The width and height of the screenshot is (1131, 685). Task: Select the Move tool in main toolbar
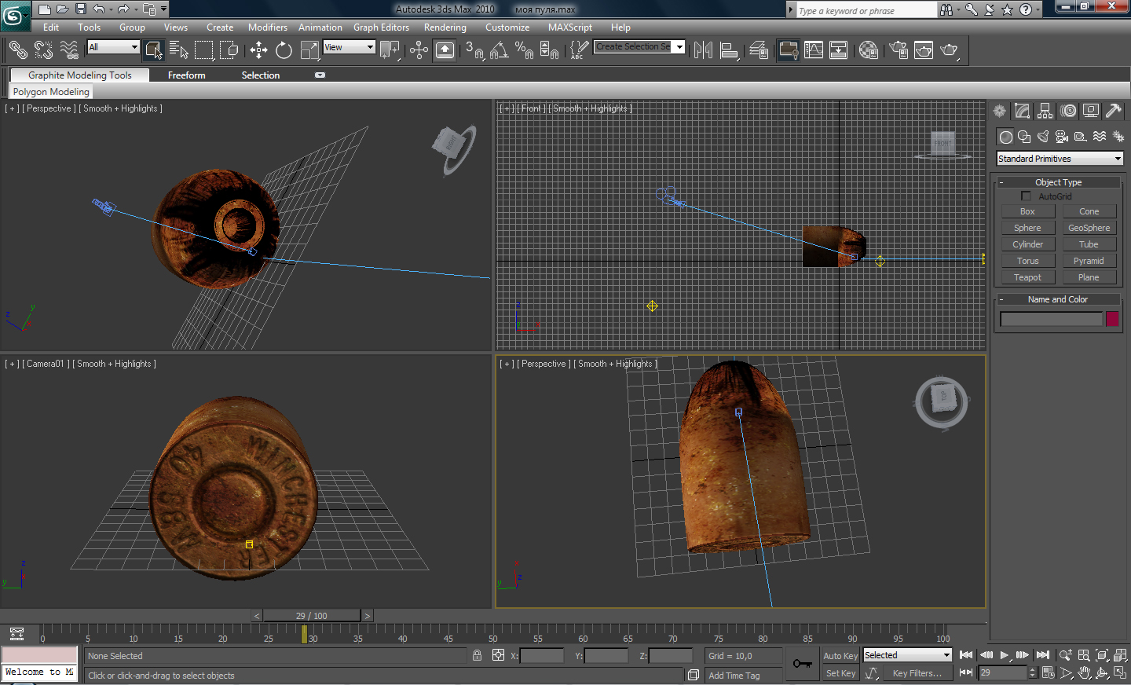(x=258, y=50)
